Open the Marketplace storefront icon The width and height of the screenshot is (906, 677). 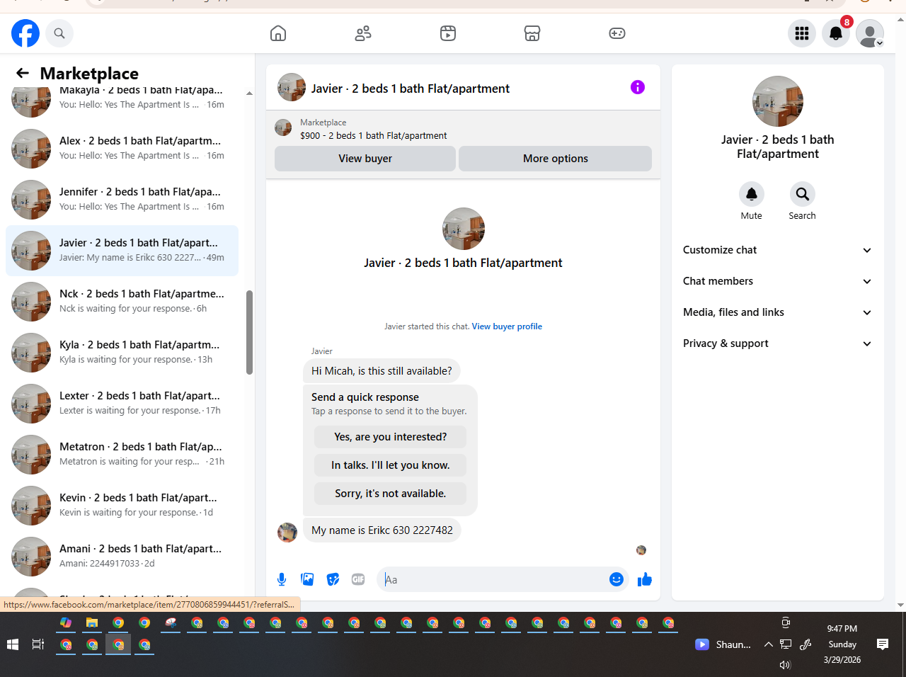532,33
